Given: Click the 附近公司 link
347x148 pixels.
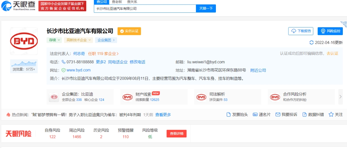Looking at the screenshot, I should point(258,70).
